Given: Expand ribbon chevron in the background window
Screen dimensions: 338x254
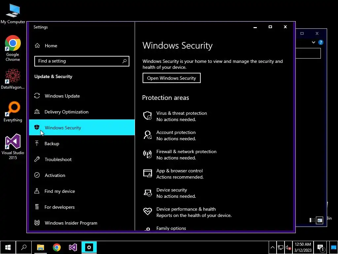Looking at the screenshot, I should [x=314, y=42].
